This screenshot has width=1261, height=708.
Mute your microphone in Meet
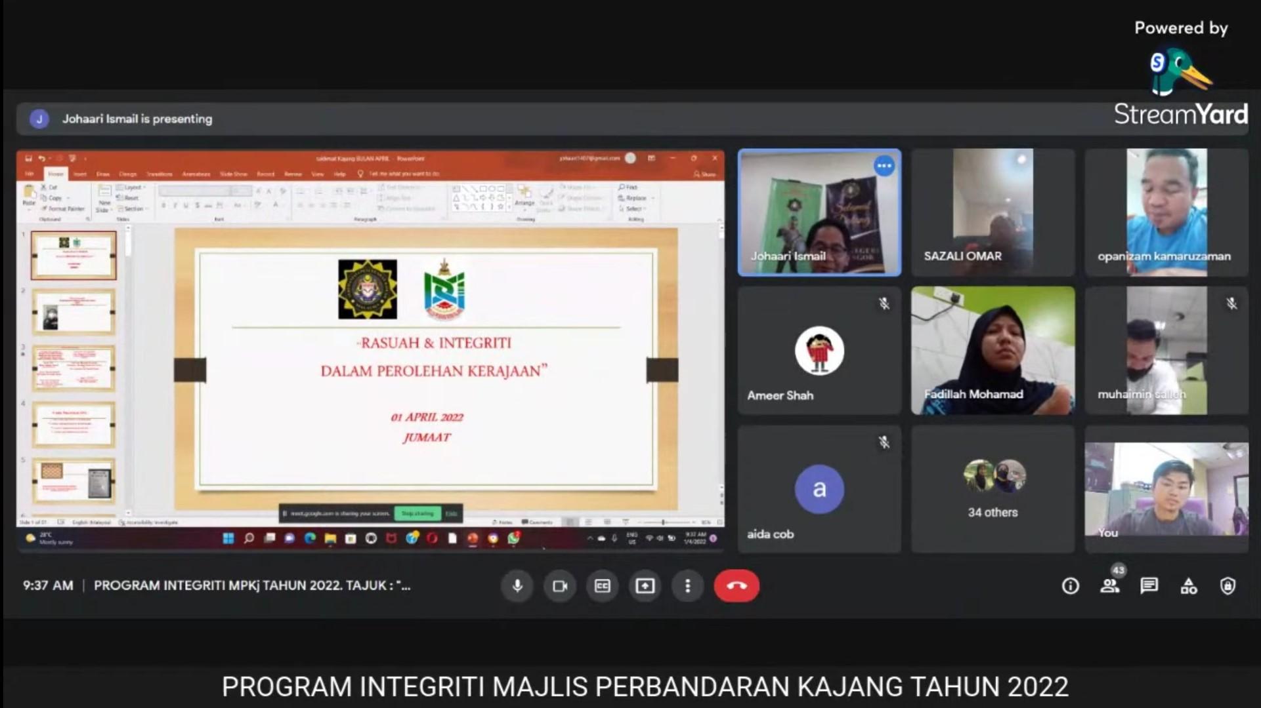(x=517, y=585)
